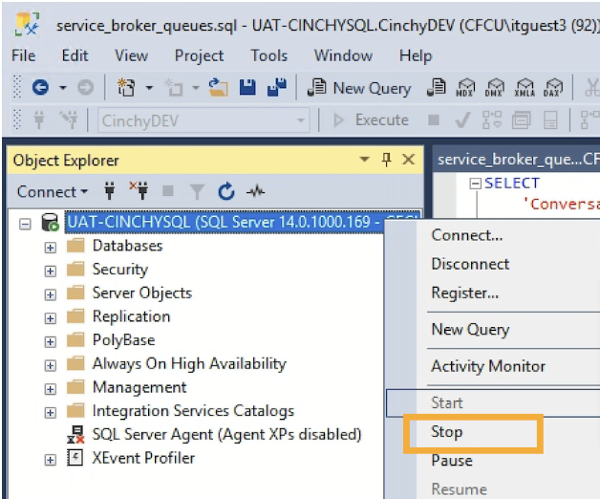Viewport: 600px width, 499px height.
Task: Open the dropdown arrow beside New Project
Action: (149, 88)
